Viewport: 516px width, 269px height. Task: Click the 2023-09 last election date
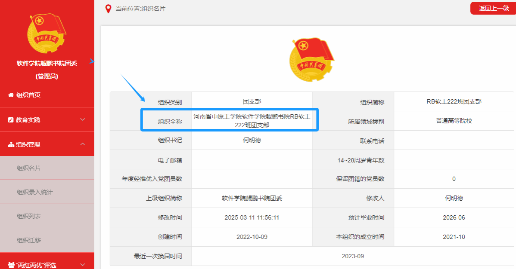click(353, 256)
